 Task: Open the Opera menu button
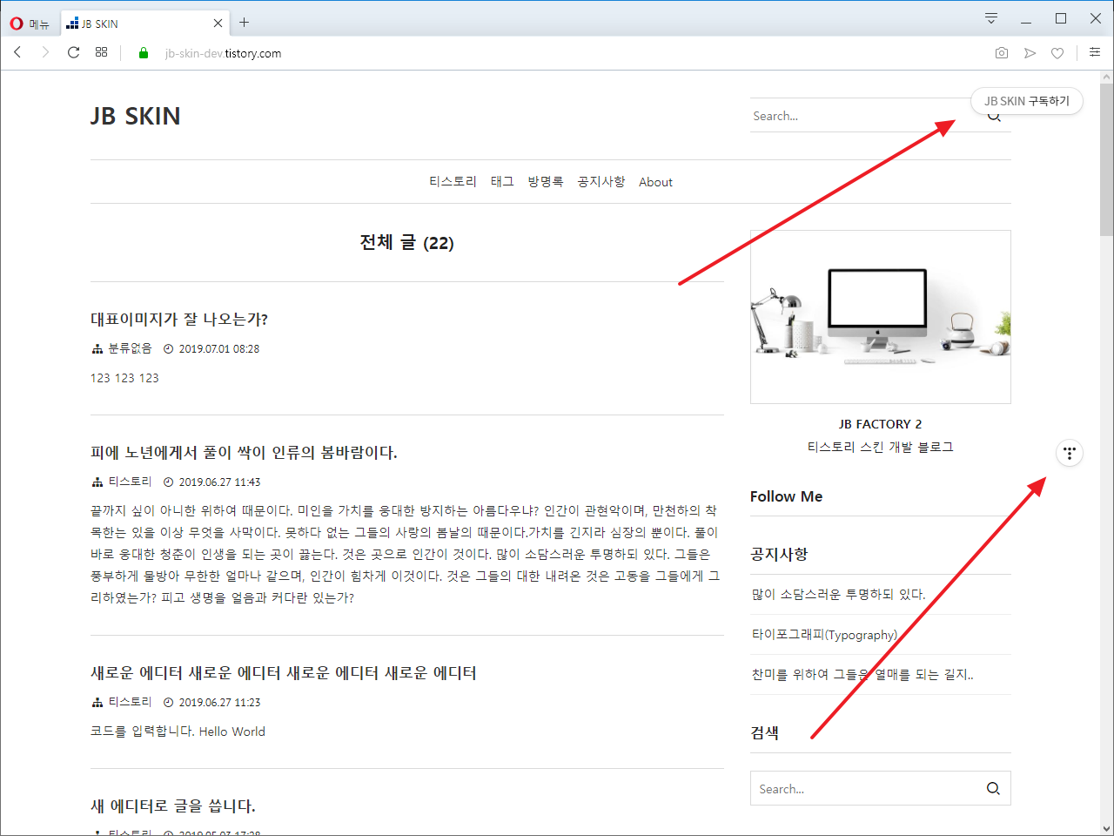[30, 24]
